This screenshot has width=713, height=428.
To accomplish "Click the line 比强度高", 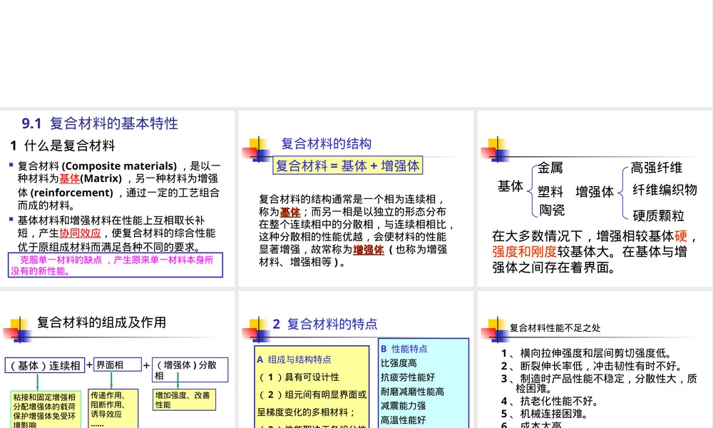I will pyautogui.click(x=399, y=363).
